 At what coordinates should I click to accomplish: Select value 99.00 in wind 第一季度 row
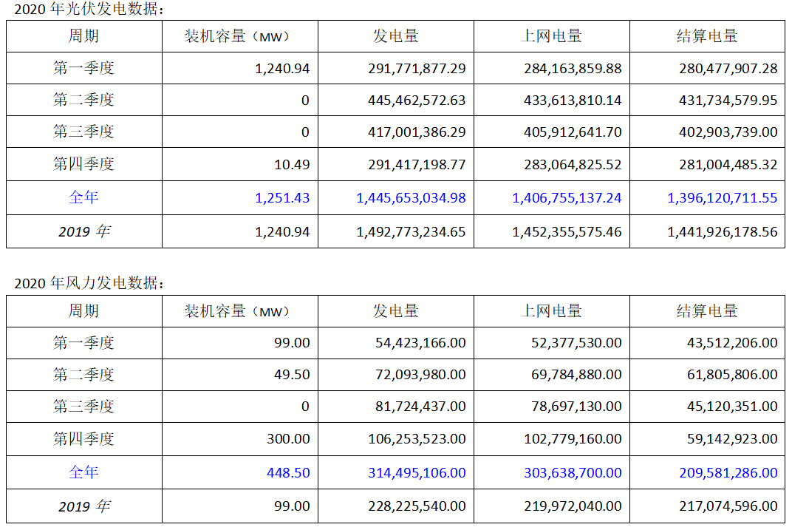click(292, 342)
